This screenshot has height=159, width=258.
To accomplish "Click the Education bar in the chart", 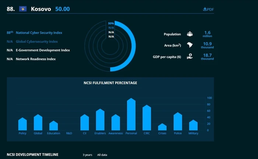I will [x=53, y=125].
